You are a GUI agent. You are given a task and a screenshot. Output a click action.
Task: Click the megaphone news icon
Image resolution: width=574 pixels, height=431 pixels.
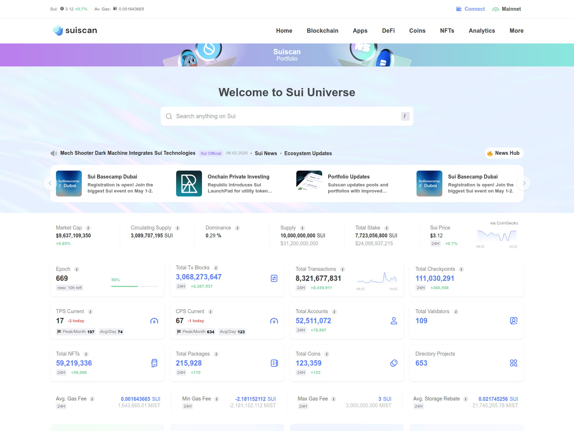point(54,153)
